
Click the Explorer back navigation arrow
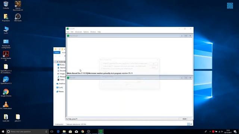pyautogui.click(x=56, y=56)
